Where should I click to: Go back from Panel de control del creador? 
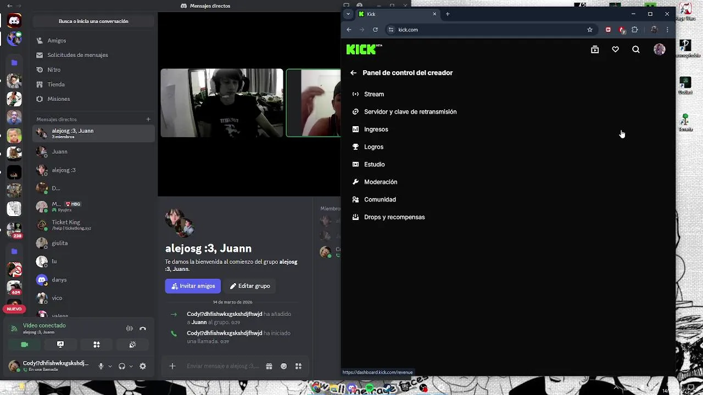tap(353, 72)
